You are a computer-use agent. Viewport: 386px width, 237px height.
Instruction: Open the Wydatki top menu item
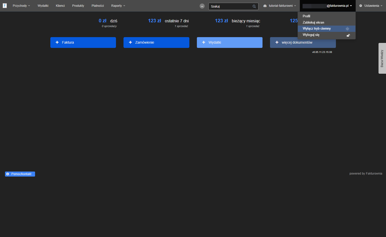click(x=43, y=6)
